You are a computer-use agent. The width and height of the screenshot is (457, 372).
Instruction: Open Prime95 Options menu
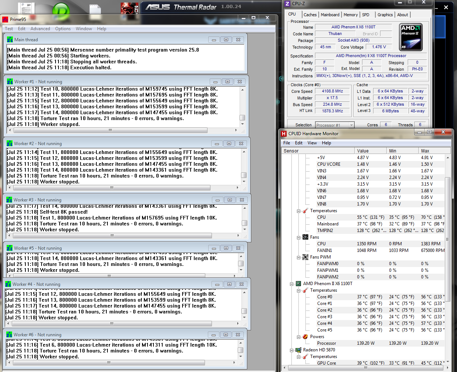[x=63, y=29]
